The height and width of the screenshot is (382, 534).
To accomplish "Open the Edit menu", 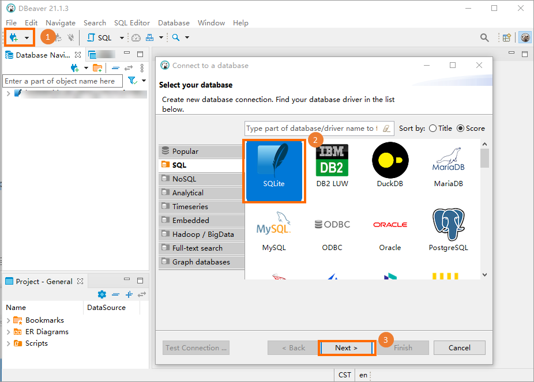I will (x=31, y=23).
